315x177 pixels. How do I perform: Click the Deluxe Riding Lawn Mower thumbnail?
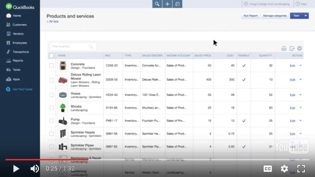click(x=63, y=80)
